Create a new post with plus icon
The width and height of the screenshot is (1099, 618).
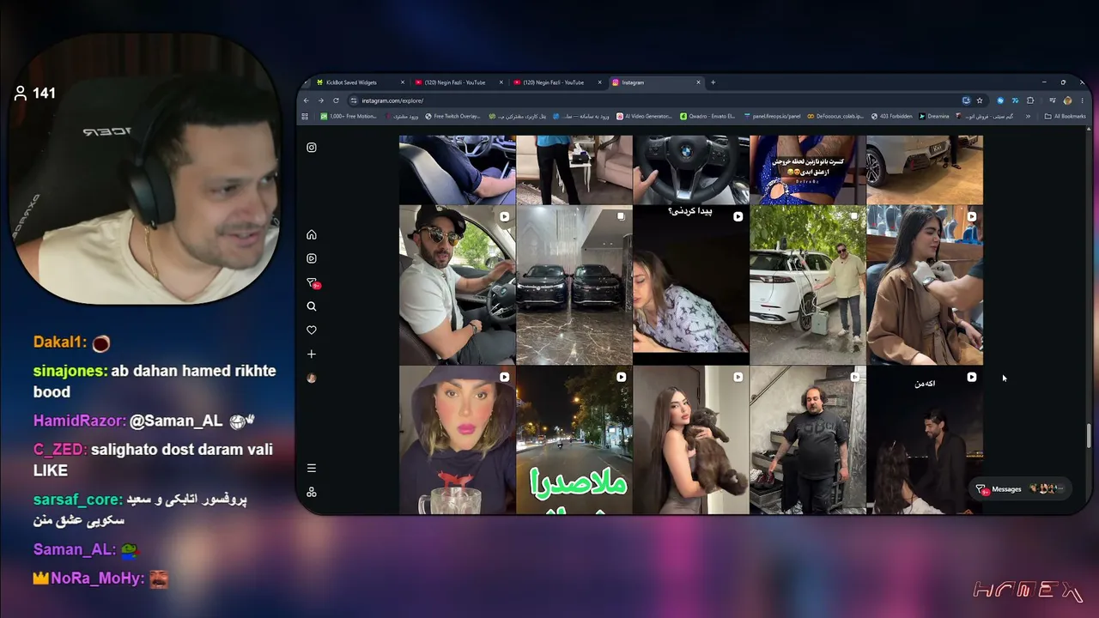312,354
